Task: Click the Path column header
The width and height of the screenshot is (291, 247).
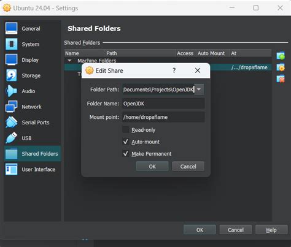Action: click(141, 53)
